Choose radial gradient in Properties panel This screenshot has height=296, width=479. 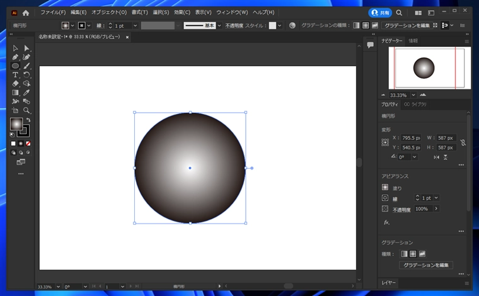pyautogui.click(x=413, y=254)
